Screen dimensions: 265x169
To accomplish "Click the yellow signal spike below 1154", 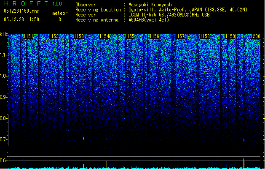I will click(107, 165).
